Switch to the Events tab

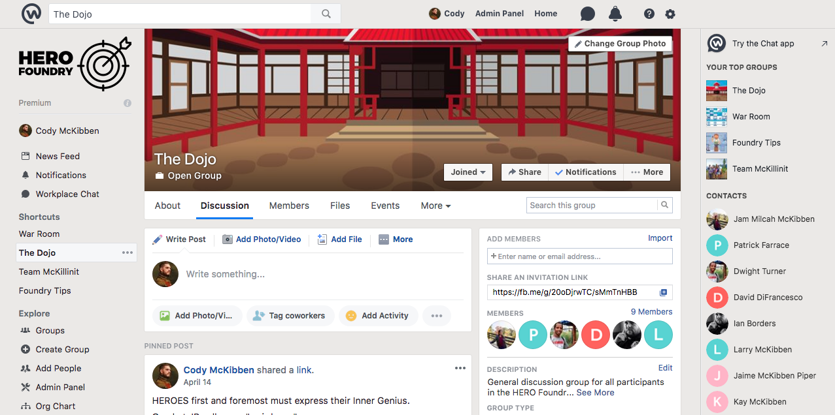(385, 206)
